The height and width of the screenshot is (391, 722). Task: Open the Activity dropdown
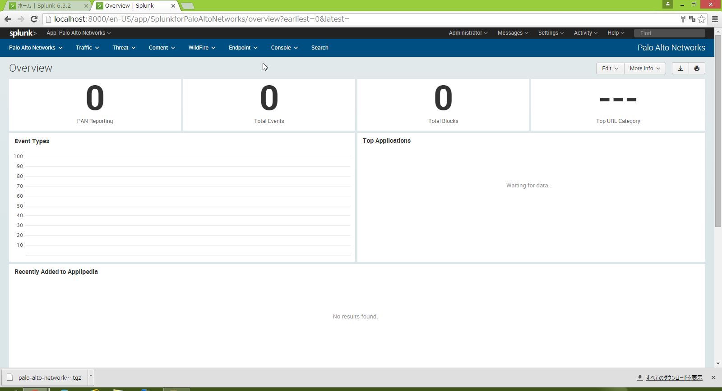click(x=585, y=33)
